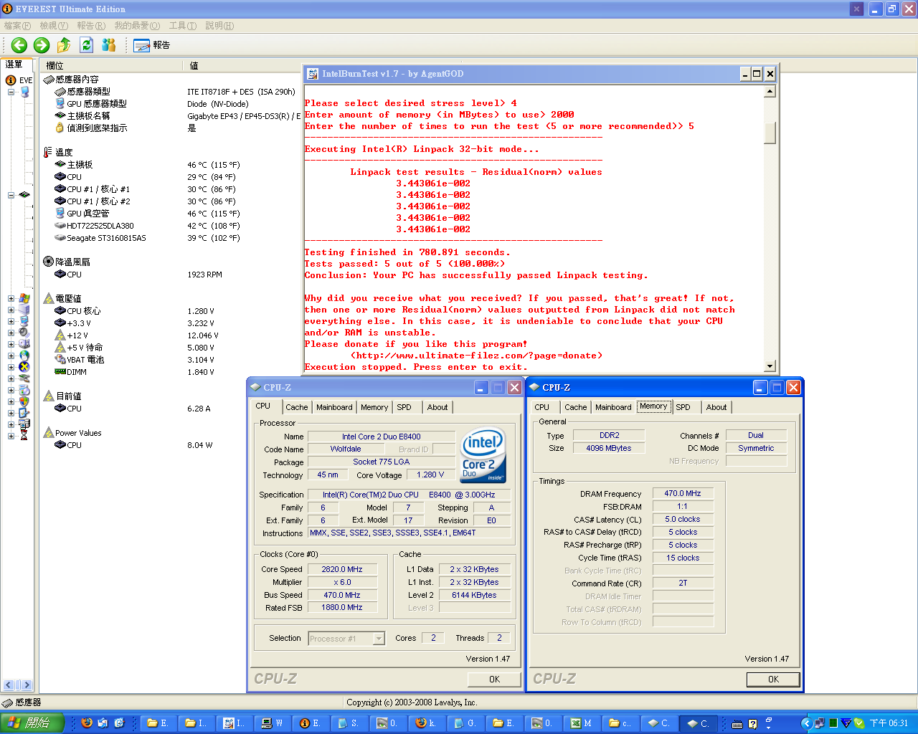Click the two-people users toolbar icon
Viewport: 918px width, 734px height.
109,45
